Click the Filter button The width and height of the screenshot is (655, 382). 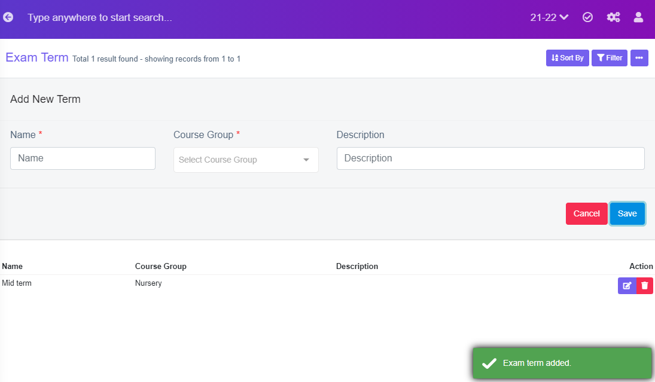(609, 58)
